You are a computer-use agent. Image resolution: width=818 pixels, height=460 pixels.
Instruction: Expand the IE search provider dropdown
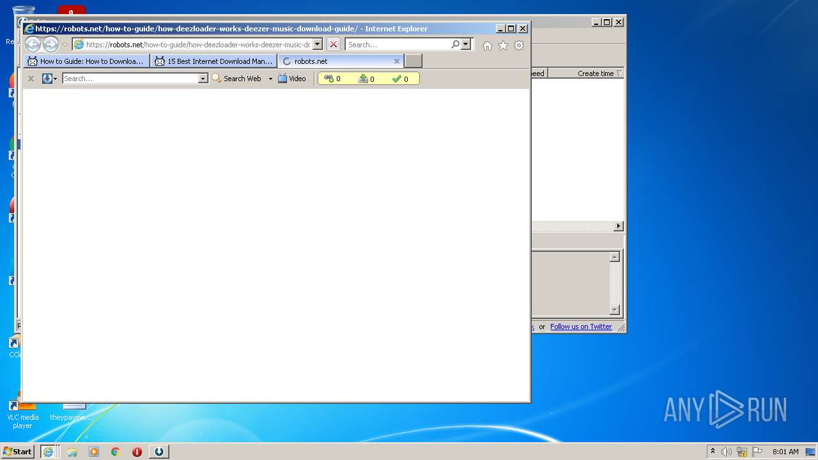click(466, 44)
